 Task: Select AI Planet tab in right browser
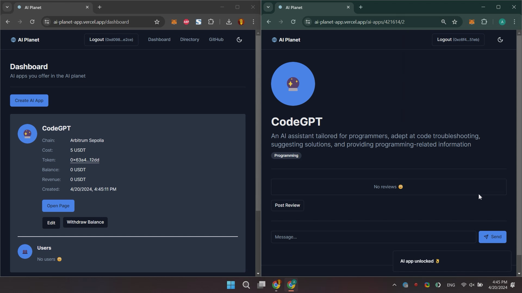(314, 8)
